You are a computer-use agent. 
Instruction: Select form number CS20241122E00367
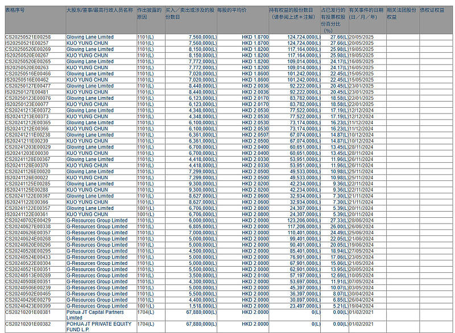[28, 196]
